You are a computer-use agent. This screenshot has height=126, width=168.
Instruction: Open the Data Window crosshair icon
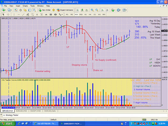pyautogui.click(x=20, y=10)
